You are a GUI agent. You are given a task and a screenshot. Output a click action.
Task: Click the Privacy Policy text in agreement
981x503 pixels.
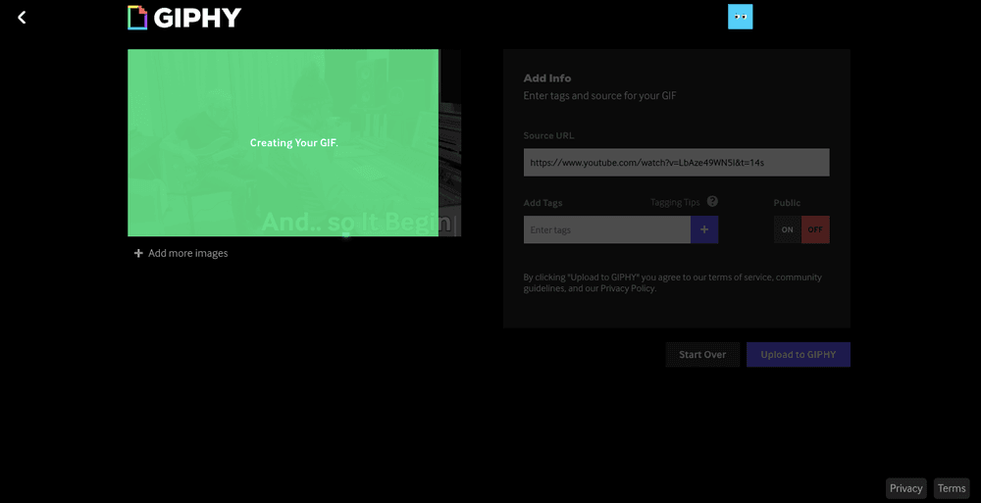(x=628, y=288)
